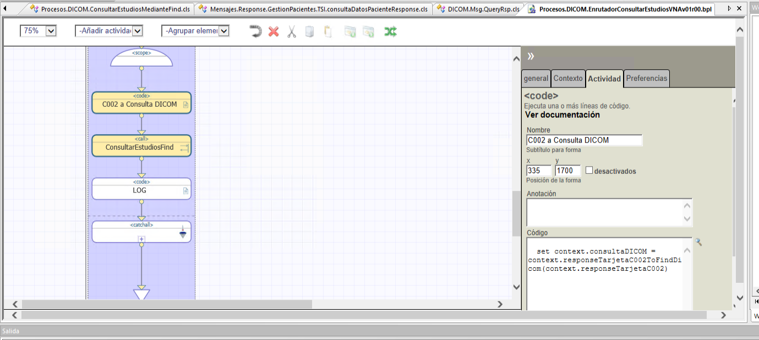Toggle the desactivados checkbox

coord(589,171)
